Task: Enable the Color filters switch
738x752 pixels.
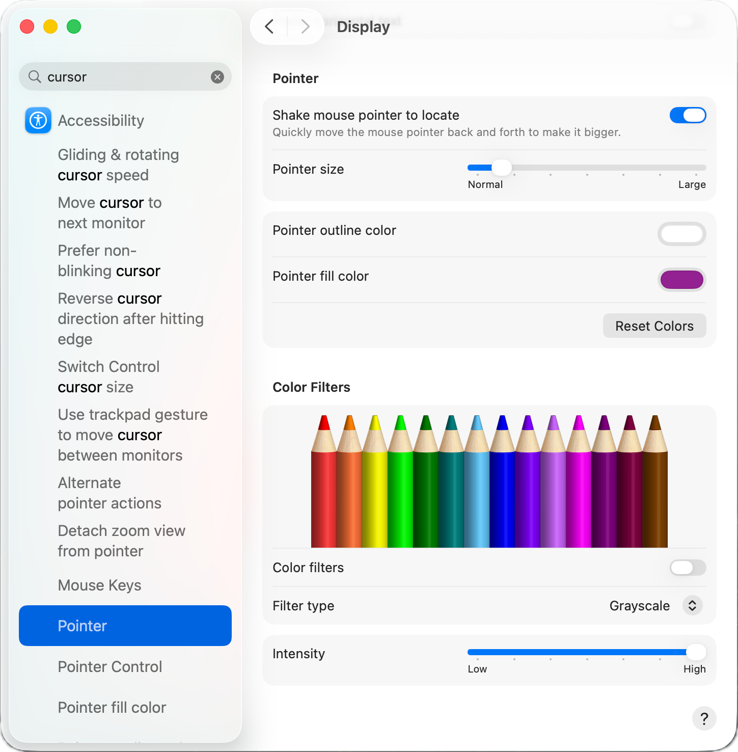Action: point(687,568)
